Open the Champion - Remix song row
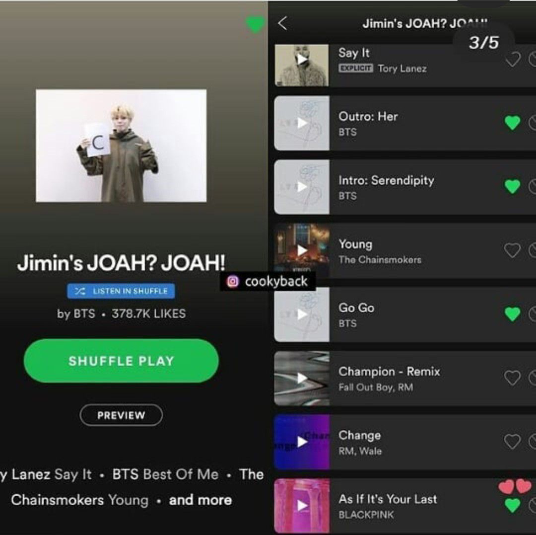 (405, 378)
